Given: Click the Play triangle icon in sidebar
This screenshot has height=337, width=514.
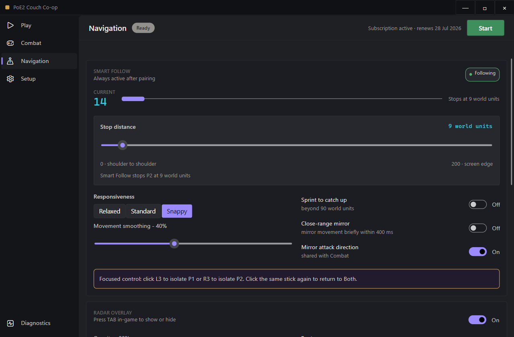Looking at the screenshot, I should (x=10, y=25).
